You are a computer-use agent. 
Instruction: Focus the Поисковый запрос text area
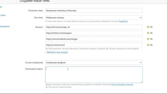click(94, 75)
